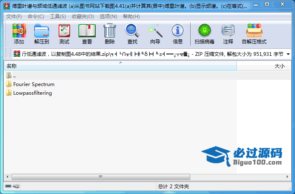The image size is (295, 194).
Task: Click the 自解压格式 (SFX) icon
Action: 254,30
